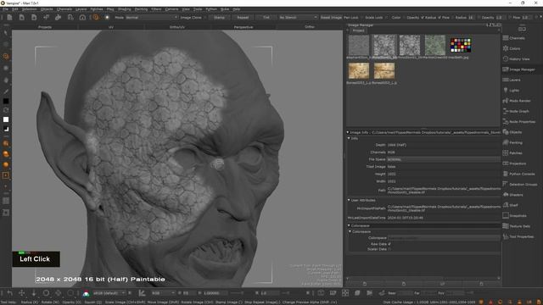Viewport: 543px width, 305px height.
Task: Click the Repeat button
Action: [x=243, y=17]
